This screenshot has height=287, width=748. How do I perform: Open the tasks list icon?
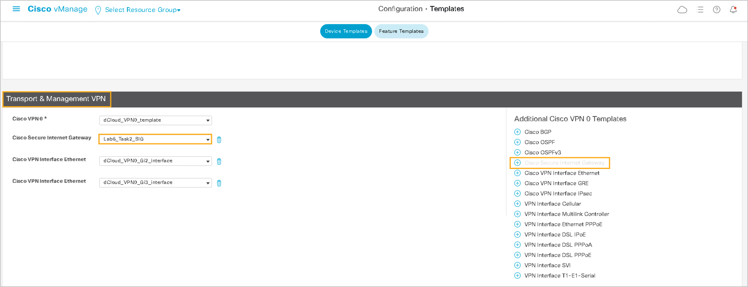pyautogui.click(x=700, y=9)
